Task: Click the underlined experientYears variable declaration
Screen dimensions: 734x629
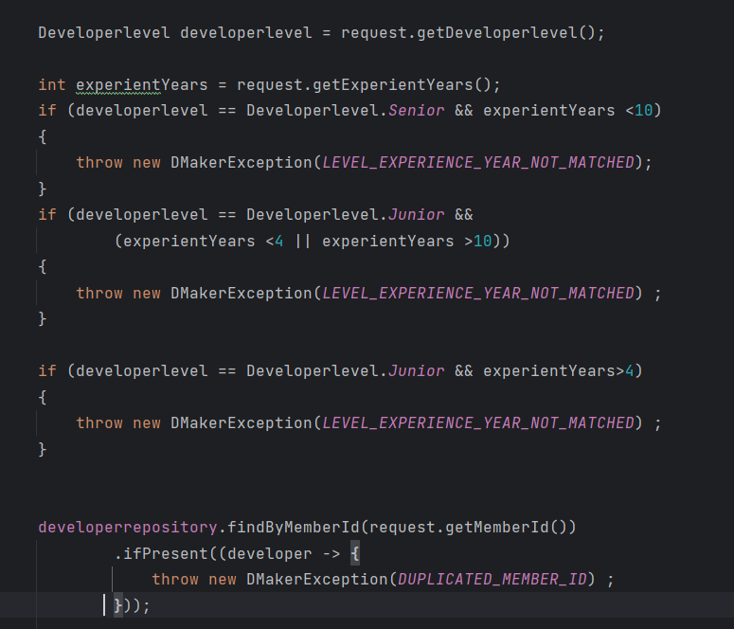Action: click(142, 84)
